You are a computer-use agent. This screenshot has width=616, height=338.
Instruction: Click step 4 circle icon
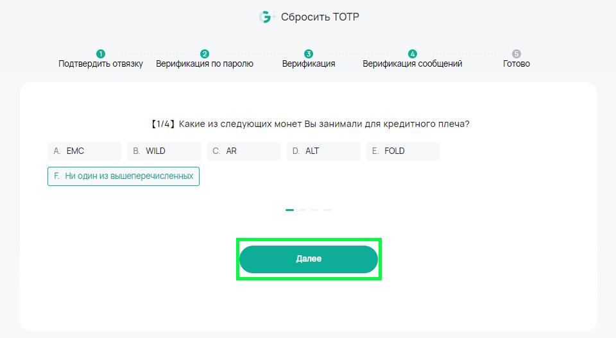[412, 54]
